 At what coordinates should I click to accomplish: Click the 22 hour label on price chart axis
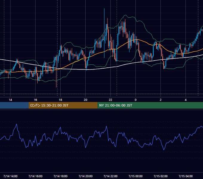coord(110,100)
